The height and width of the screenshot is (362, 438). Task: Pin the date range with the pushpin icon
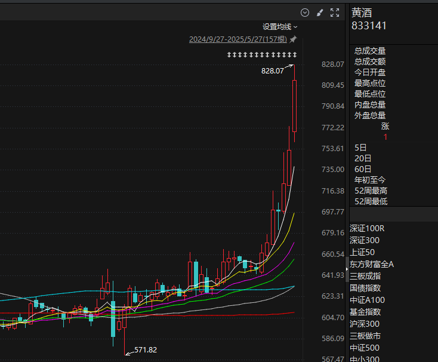coord(293,39)
